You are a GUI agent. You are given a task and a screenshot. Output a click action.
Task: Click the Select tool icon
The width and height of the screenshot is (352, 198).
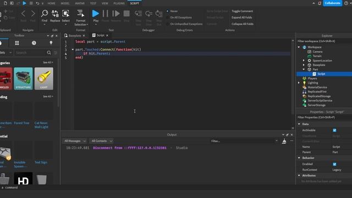[66, 13]
